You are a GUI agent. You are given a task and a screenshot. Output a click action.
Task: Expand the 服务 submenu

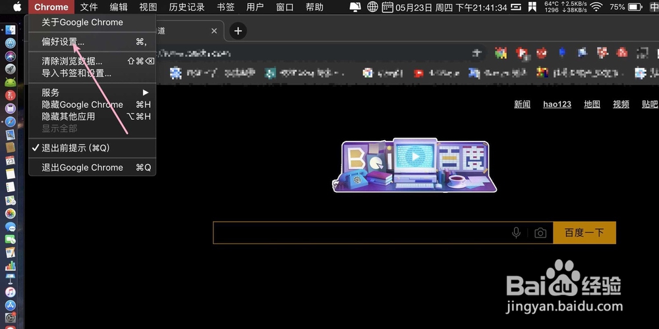click(x=92, y=93)
